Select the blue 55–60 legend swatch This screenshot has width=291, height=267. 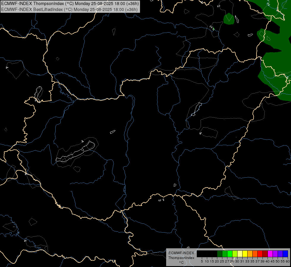click(x=285, y=254)
